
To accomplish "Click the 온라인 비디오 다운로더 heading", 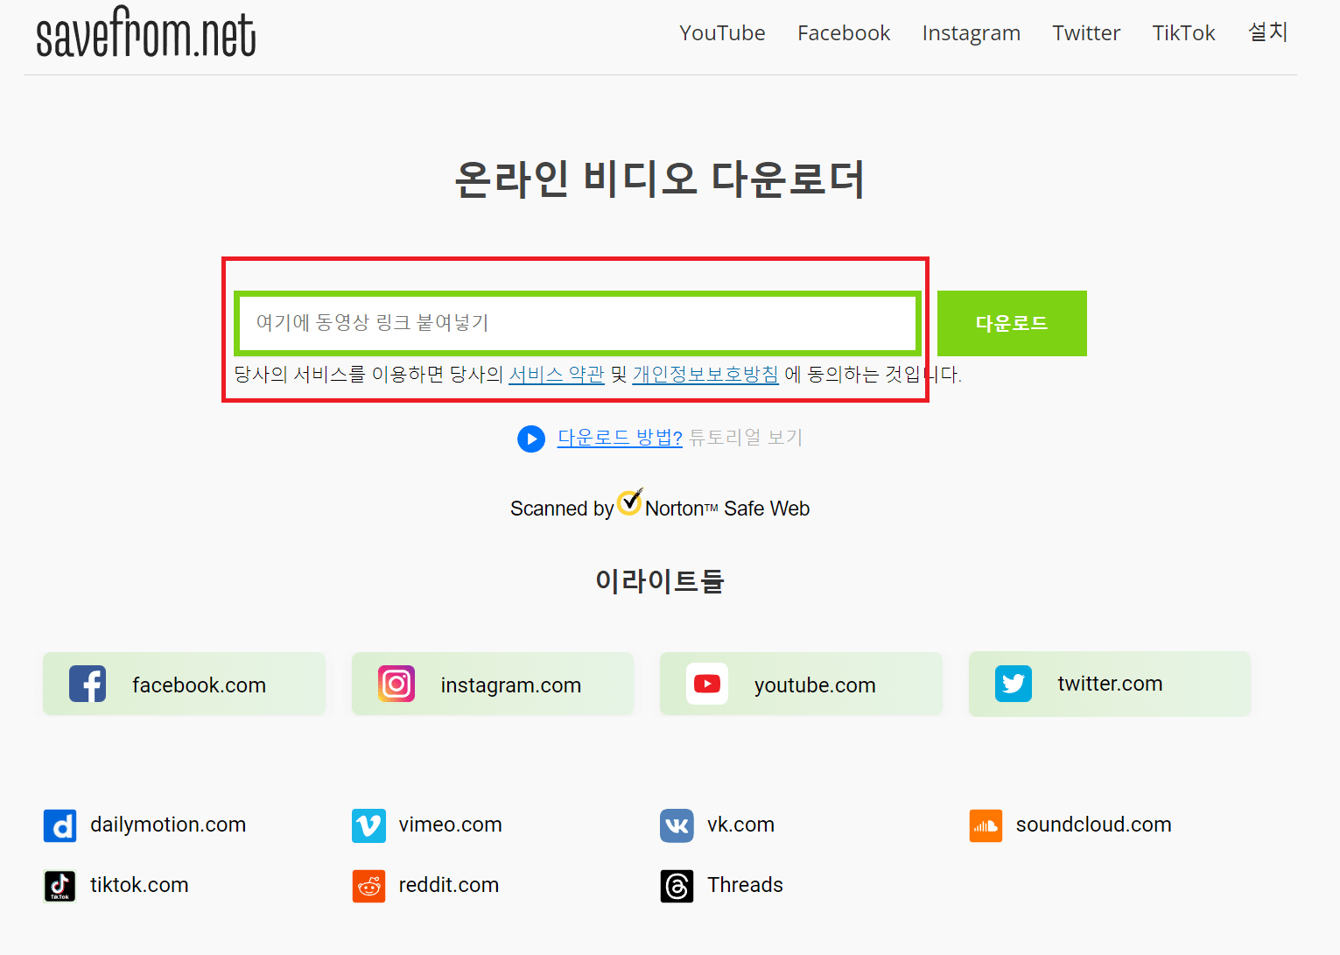I will click(660, 179).
